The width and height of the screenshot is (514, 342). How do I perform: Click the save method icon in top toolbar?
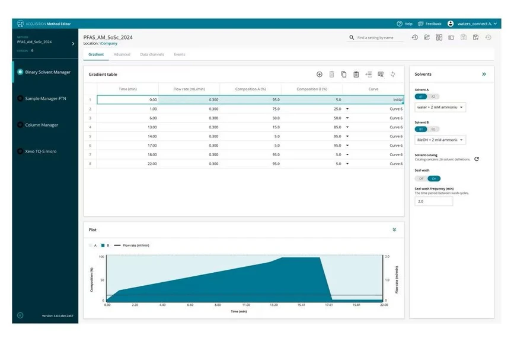point(464,37)
